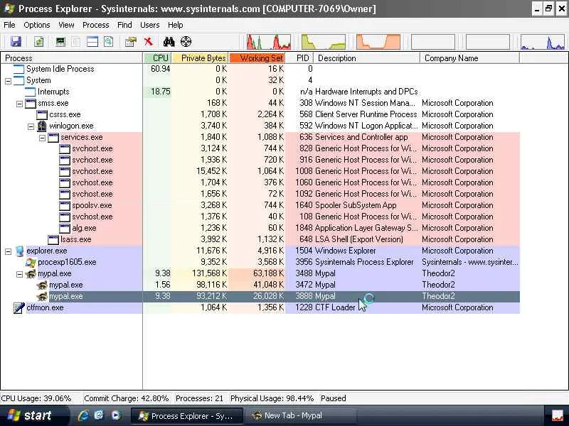Screen dimensions: 569x426
Task: Sort by the CPU column header
Action: pos(157,58)
